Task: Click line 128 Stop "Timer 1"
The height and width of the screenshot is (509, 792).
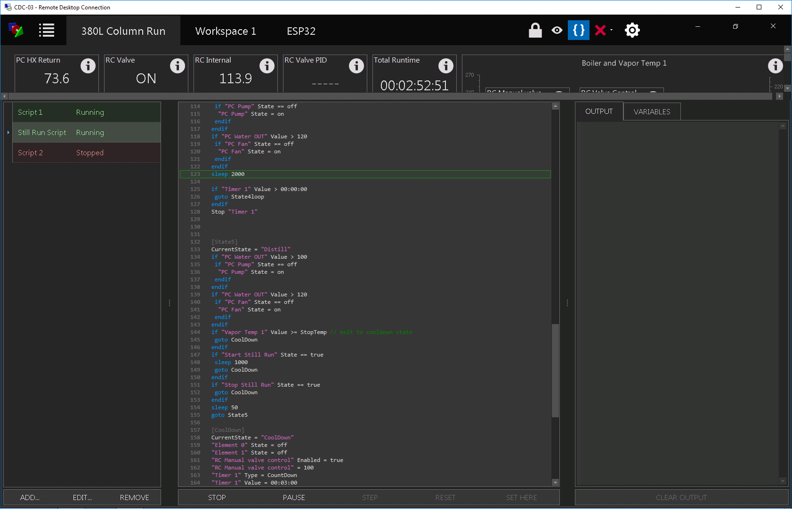Action: (234, 212)
